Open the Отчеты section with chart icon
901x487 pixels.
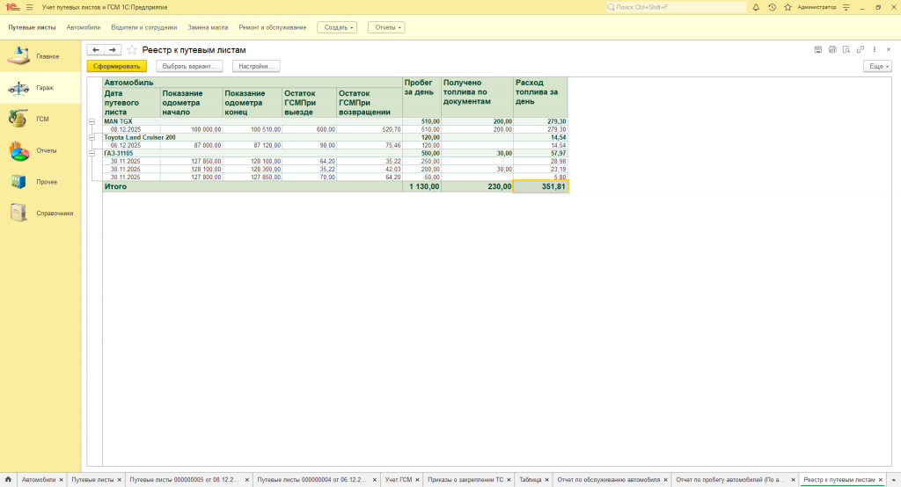click(x=19, y=150)
